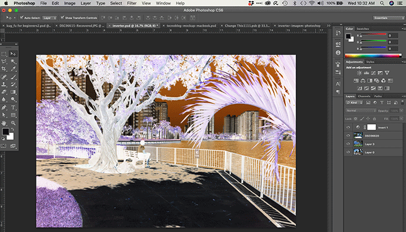The height and width of the screenshot is (232, 406).
Task: Open the Auto-Select Layer dropdown
Action: (50, 18)
